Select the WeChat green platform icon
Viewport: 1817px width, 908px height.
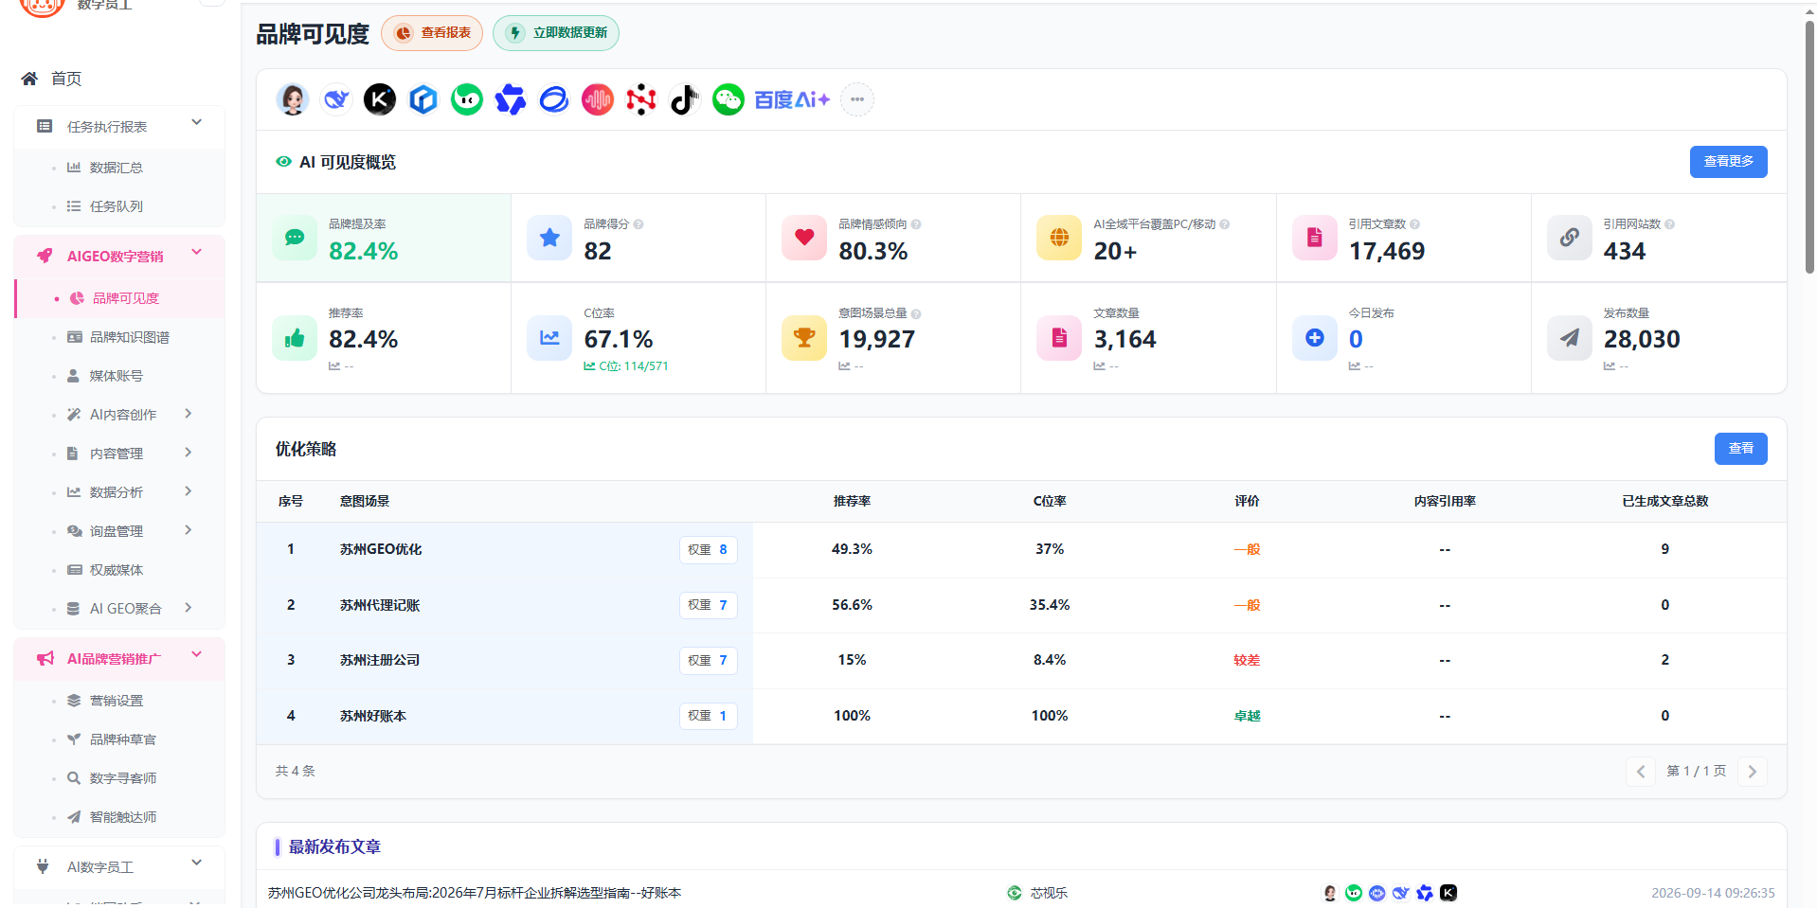(x=729, y=99)
